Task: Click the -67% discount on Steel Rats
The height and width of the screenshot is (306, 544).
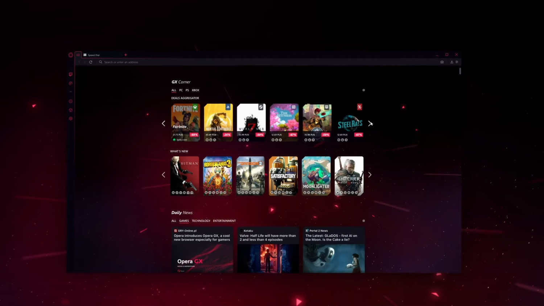Action: [359, 135]
